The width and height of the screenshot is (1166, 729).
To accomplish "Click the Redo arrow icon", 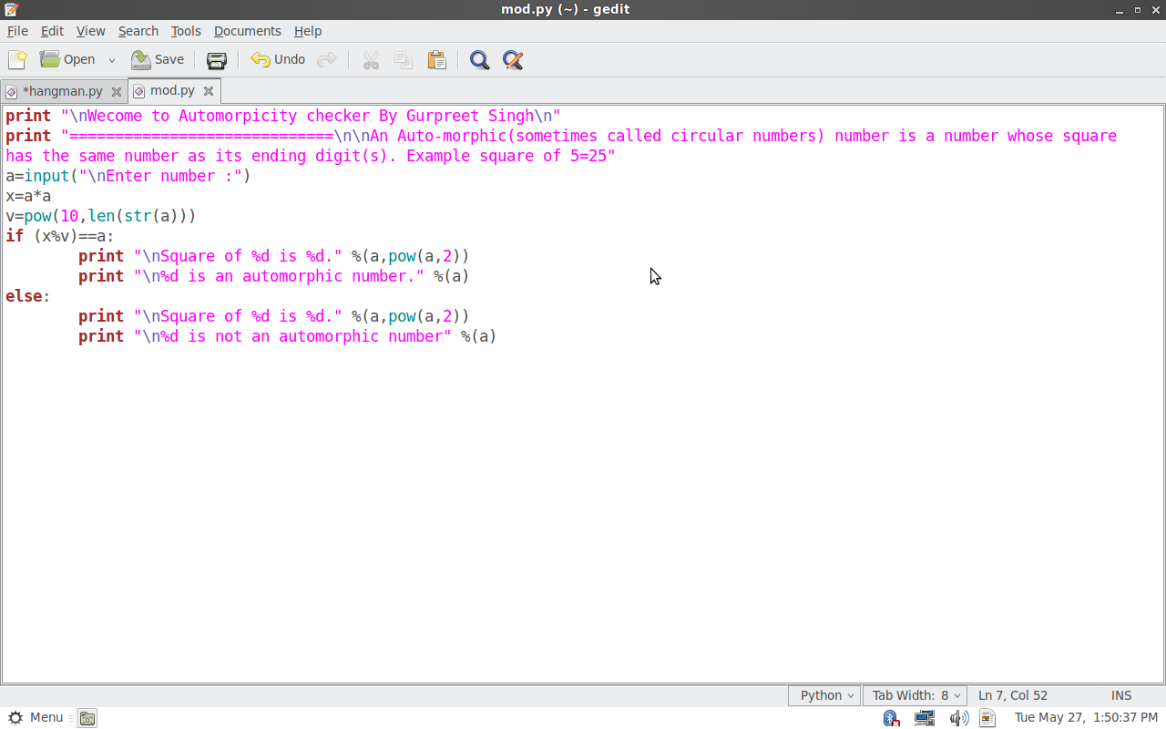I will 326,60.
